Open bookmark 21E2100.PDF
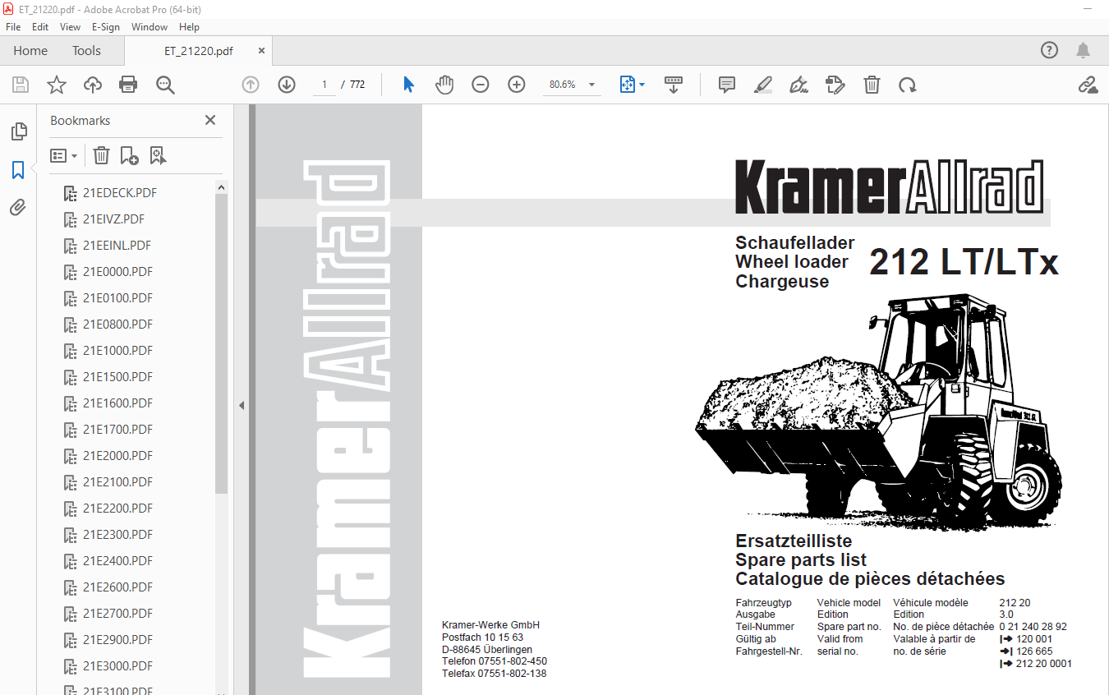Viewport: 1109px width, 695px height. tap(117, 482)
